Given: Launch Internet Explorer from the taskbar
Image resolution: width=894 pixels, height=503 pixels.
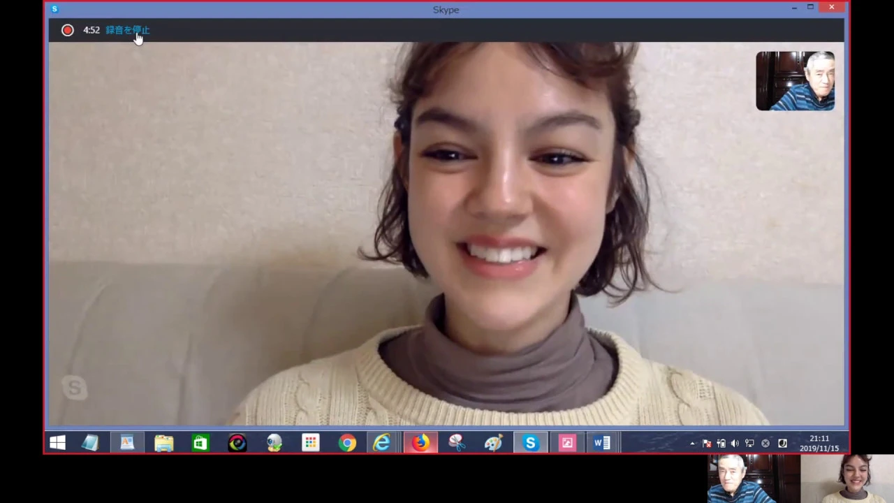Looking at the screenshot, I should pyautogui.click(x=382, y=443).
